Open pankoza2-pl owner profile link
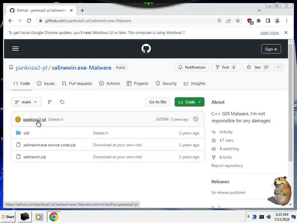The width and height of the screenshot is (297, 223). tap(31, 68)
